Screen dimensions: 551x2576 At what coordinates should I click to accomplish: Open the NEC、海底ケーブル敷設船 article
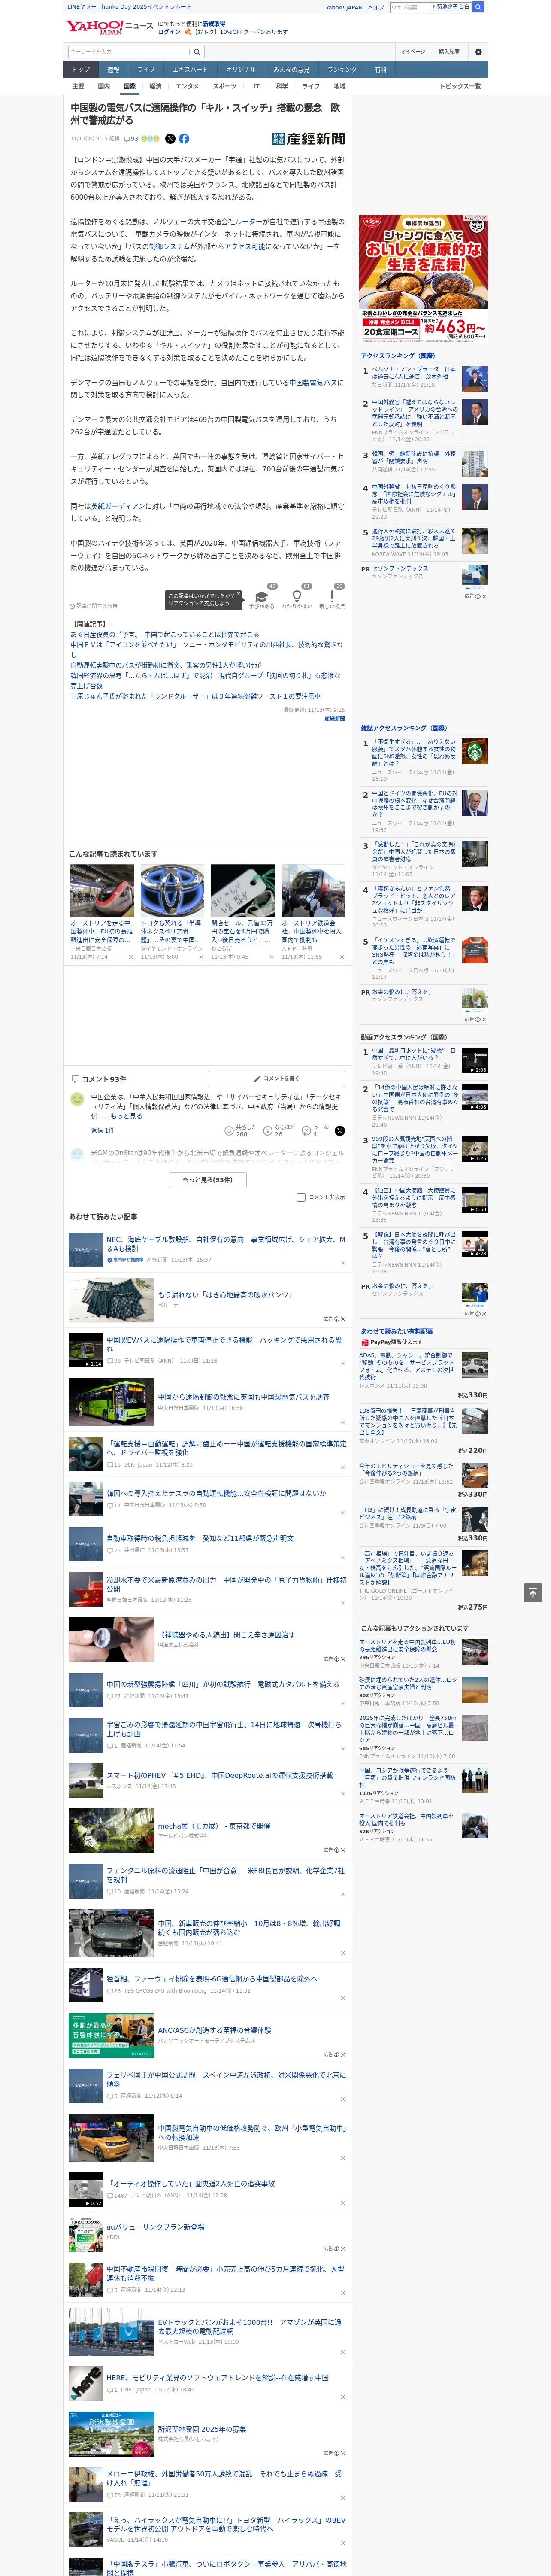(x=226, y=1244)
